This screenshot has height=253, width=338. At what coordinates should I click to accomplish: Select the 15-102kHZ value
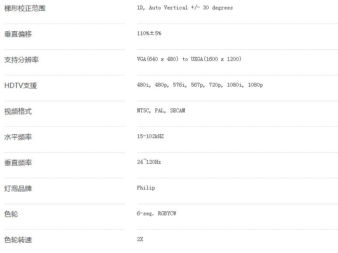[x=150, y=136]
